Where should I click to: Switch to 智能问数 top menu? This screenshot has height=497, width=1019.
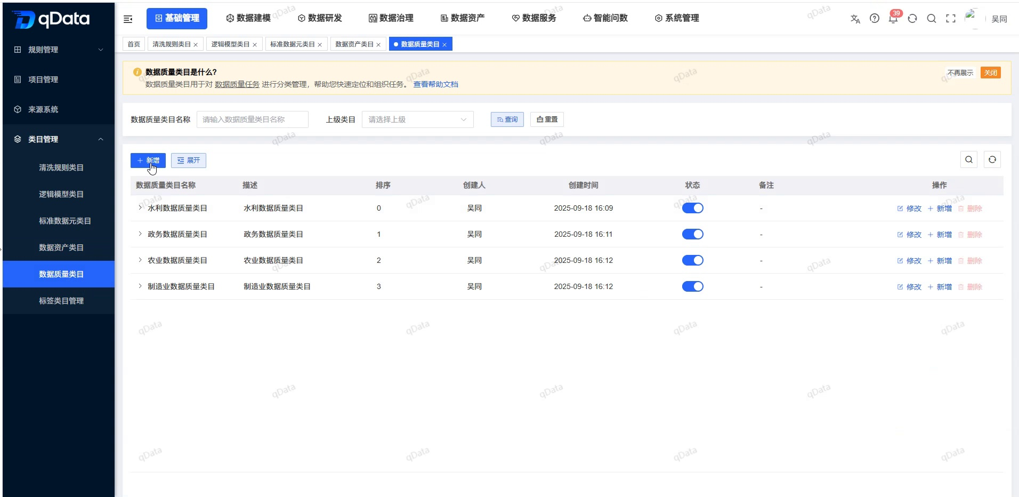[605, 18]
